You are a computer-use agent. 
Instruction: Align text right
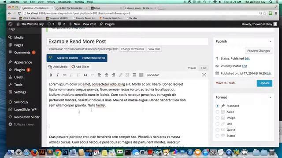113,75
